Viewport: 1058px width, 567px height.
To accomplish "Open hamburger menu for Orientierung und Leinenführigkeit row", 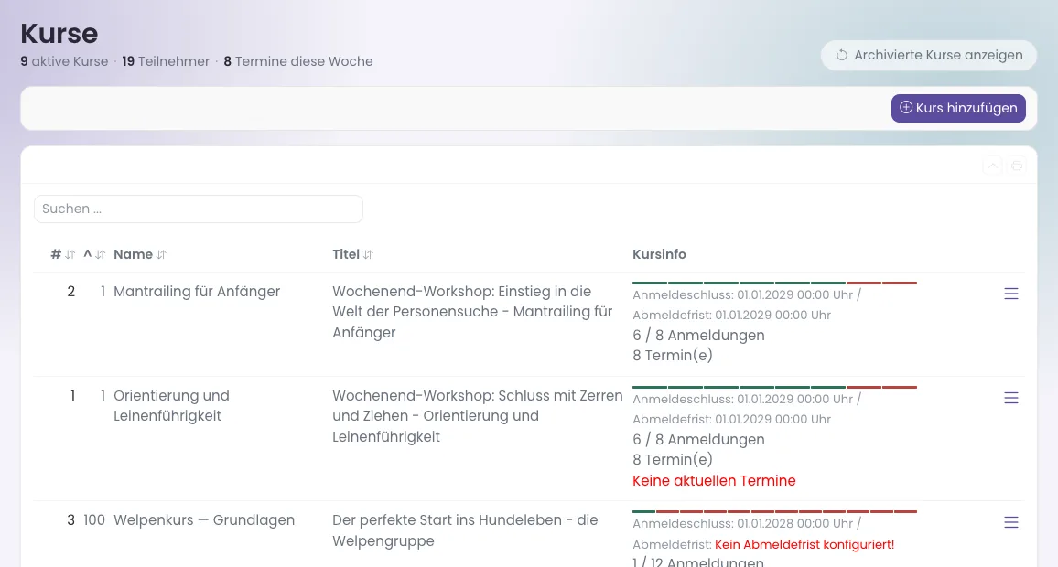I will 1010,398.
